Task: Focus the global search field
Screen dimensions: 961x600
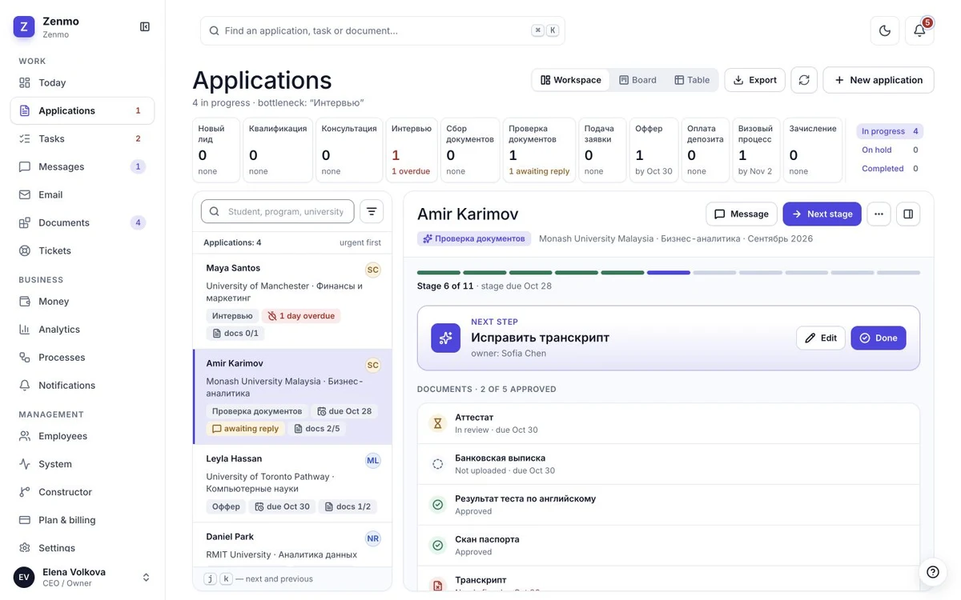Action: coord(383,30)
